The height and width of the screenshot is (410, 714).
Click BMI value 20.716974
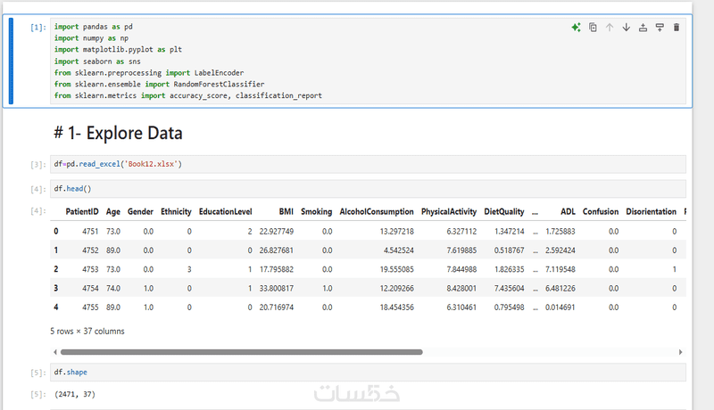point(277,307)
